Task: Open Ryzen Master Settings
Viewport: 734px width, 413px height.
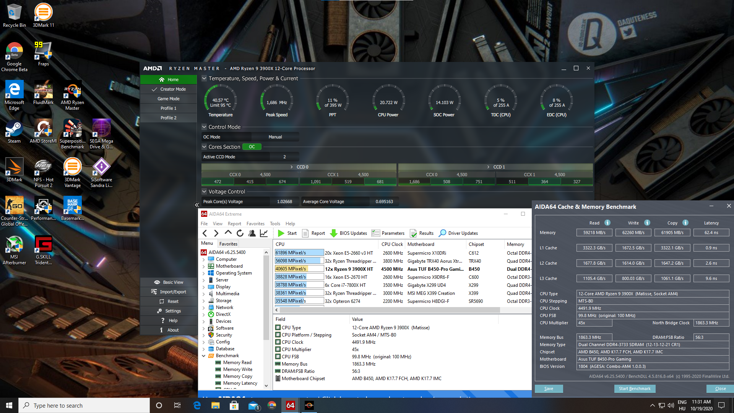Action: (x=169, y=311)
